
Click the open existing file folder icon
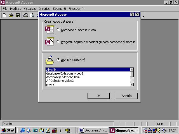click(50, 60)
